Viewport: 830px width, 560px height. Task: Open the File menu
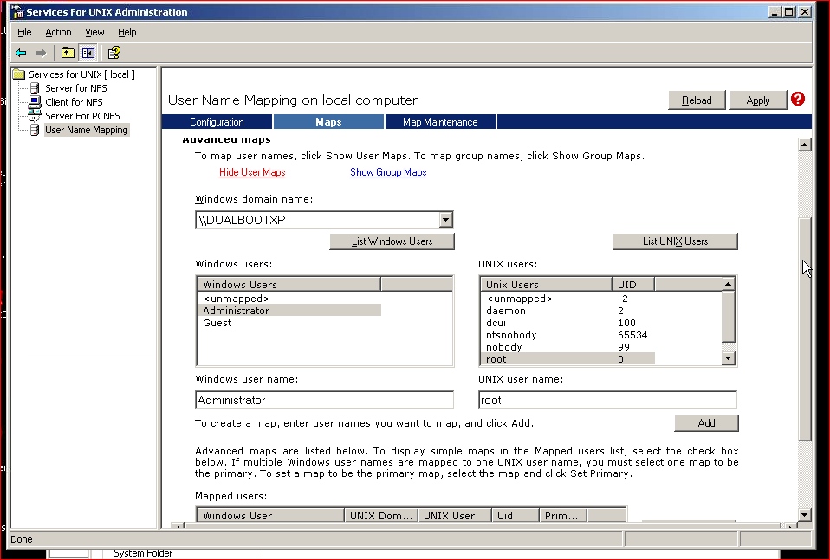point(24,32)
